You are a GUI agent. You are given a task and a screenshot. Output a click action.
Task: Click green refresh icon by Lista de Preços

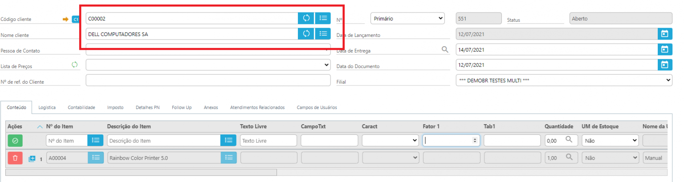75,65
